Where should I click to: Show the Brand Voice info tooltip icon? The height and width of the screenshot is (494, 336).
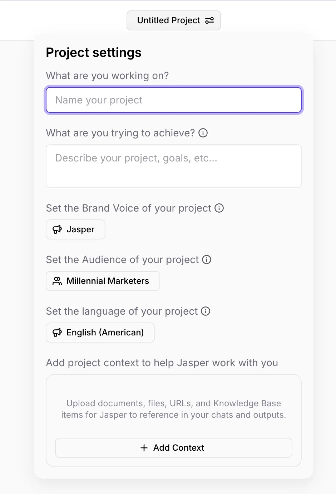click(x=219, y=208)
